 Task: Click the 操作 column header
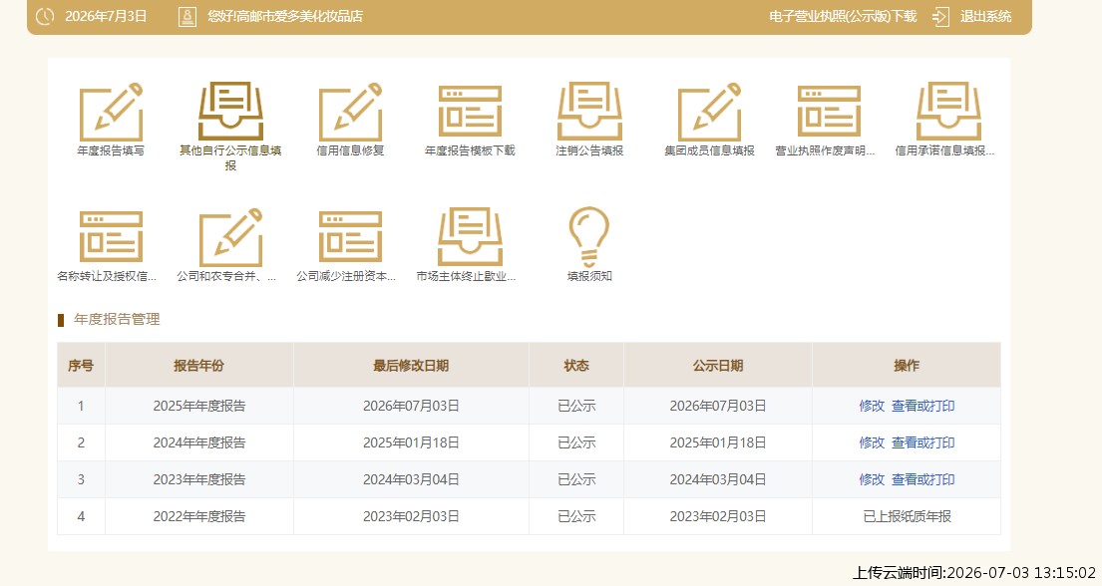click(907, 366)
